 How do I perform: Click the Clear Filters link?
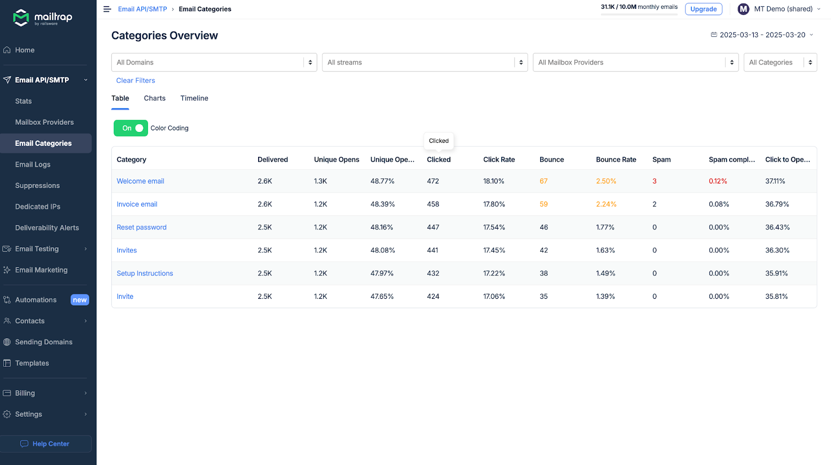click(x=136, y=81)
